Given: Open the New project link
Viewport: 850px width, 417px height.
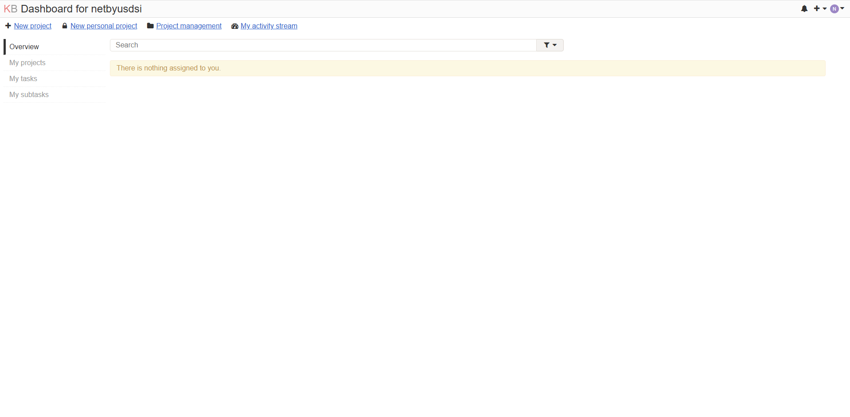Looking at the screenshot, I should [x=33, y=26].
